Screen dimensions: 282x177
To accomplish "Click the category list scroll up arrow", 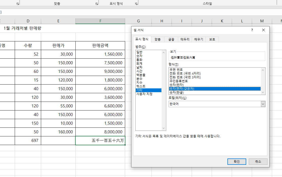I will point(163,53).
